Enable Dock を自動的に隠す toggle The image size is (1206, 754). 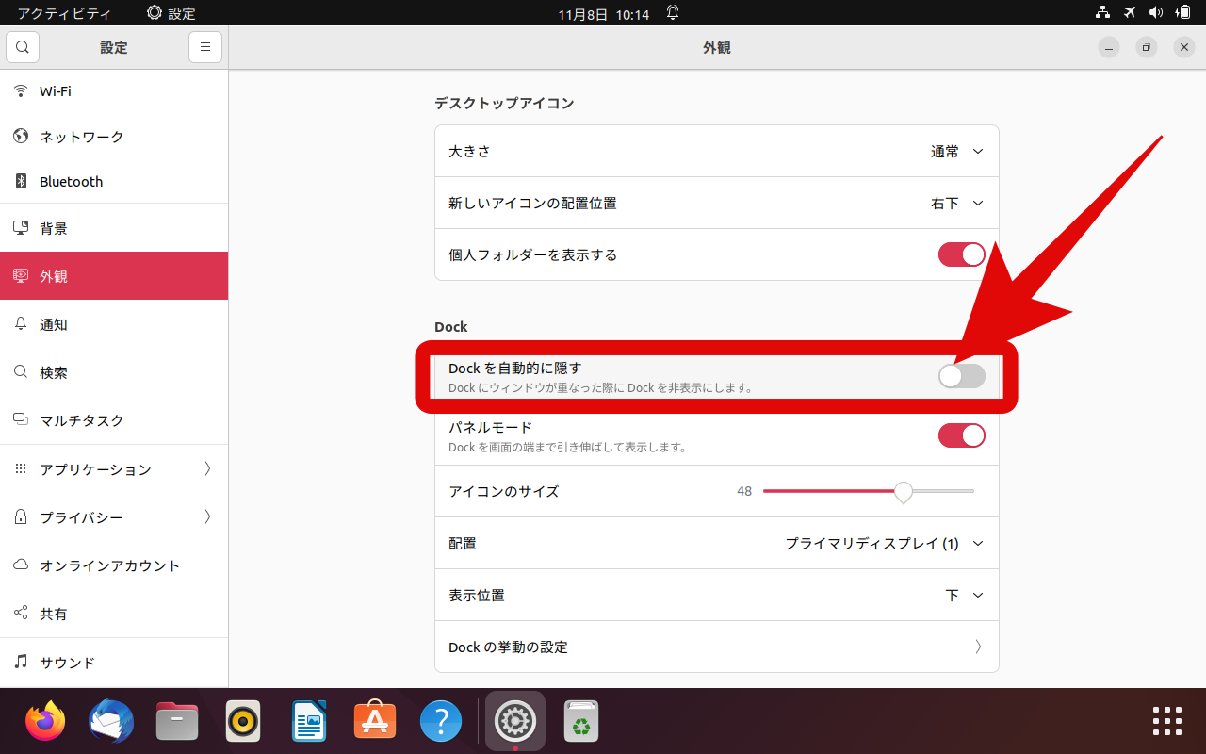[961, 376]
